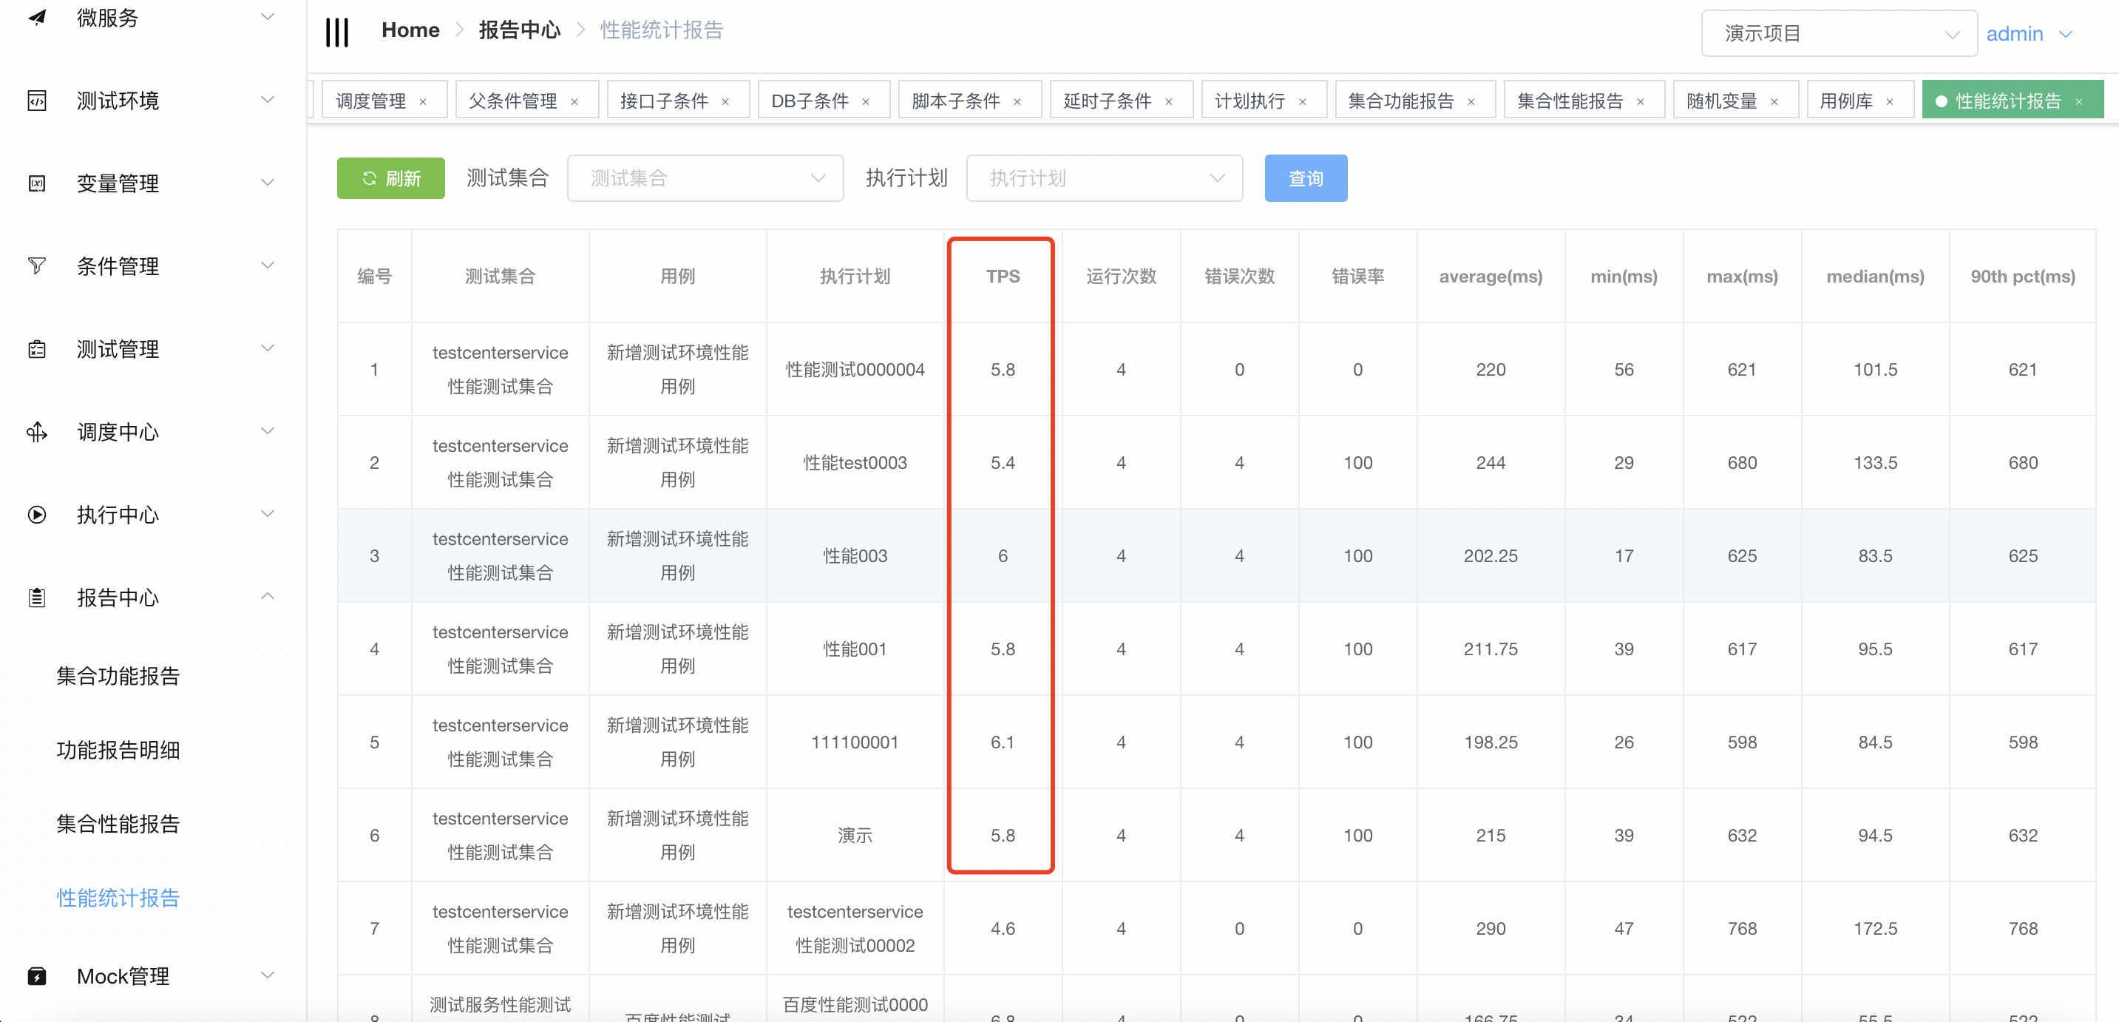Close the 计划执行 tab
The image size is (2119, 1022).
(x=1302, y=102)
